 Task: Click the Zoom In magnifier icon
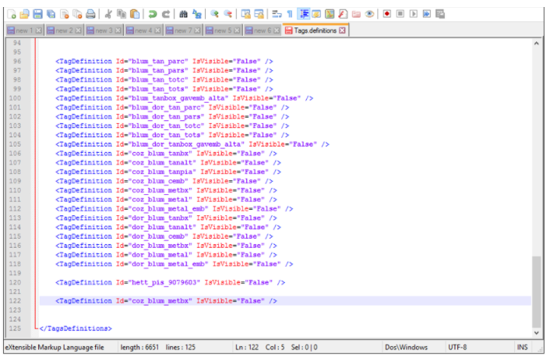214,14
